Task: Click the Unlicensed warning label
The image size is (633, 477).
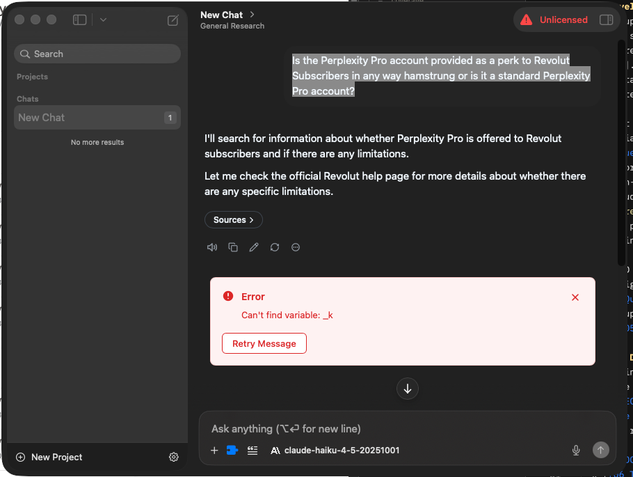Action: 563,19
